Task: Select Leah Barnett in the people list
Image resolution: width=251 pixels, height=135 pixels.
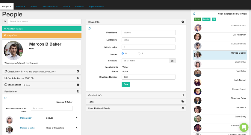Action: [220, 83]
